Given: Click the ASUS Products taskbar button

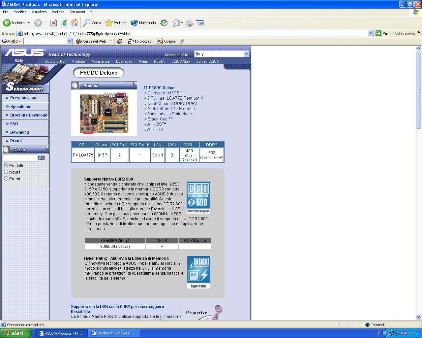Looking at the screenshot, I should pyautogui.click(x=61, y=333).
